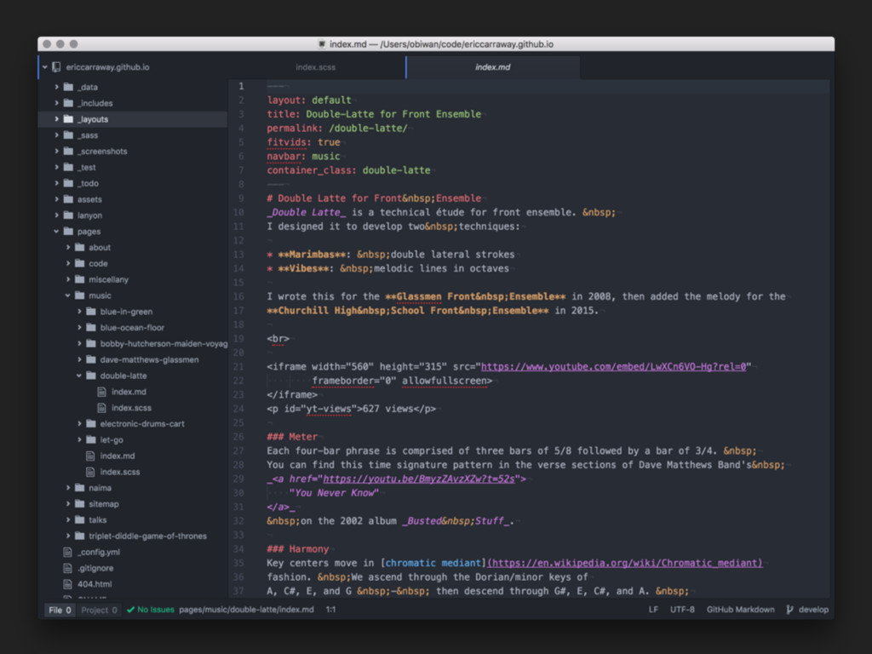Open index.md under the music folder

[x=118, y=456]
